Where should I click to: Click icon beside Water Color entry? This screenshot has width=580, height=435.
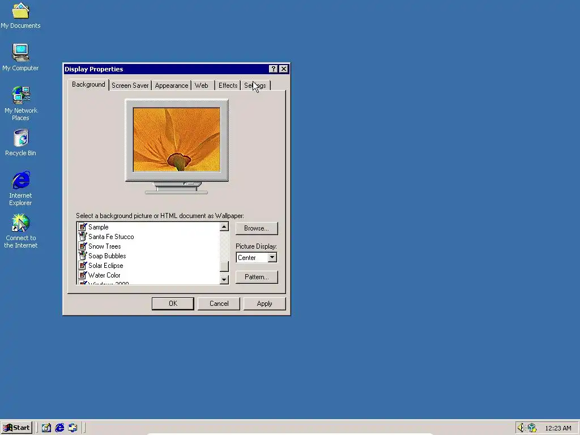pyautogui.click(x=83, y=275)
